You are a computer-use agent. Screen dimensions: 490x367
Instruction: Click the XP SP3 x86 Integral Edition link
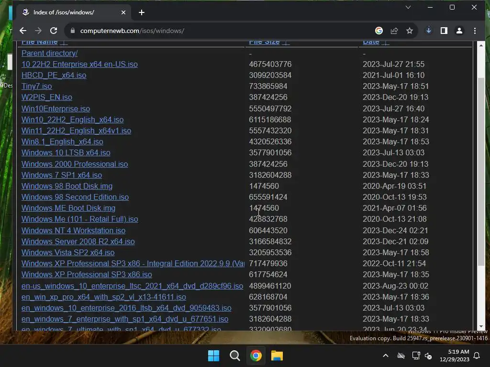[133, 263]
